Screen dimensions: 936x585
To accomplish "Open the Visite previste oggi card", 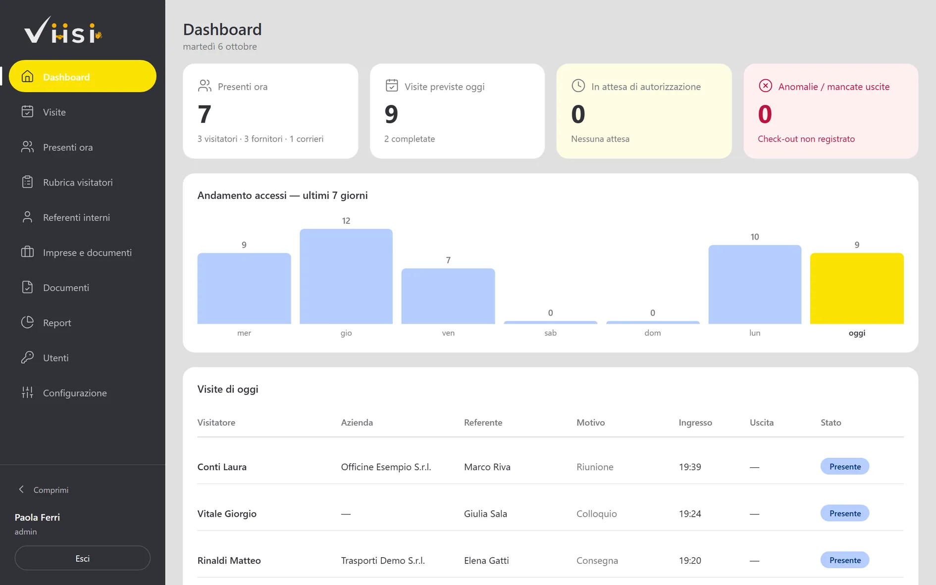I will [457, 111].
